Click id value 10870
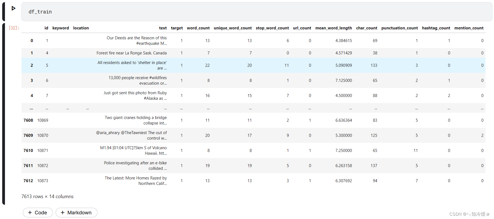The image size is (494, 219). (43, 135)
